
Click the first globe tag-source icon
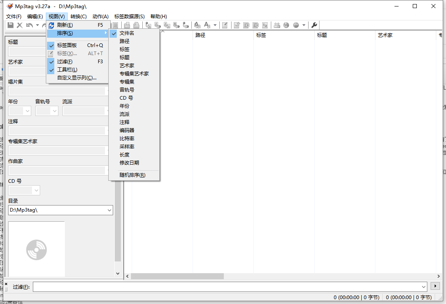point(286,25)
